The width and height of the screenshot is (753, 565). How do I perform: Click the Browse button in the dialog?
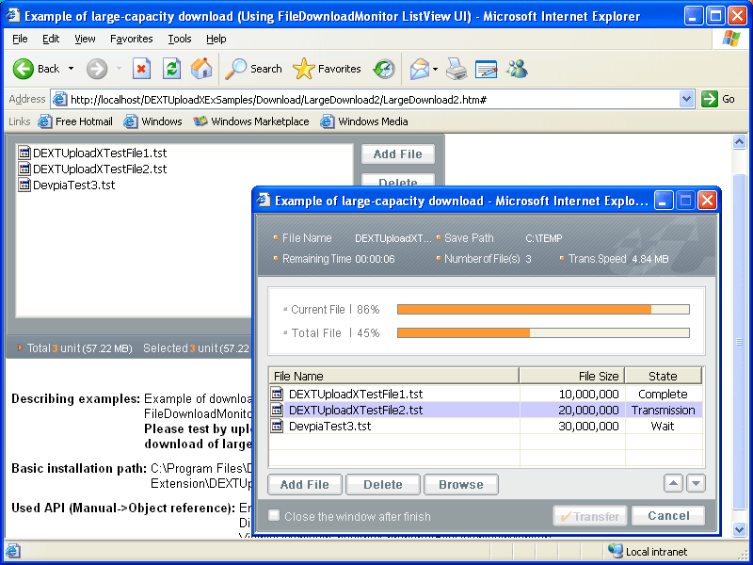461,484
